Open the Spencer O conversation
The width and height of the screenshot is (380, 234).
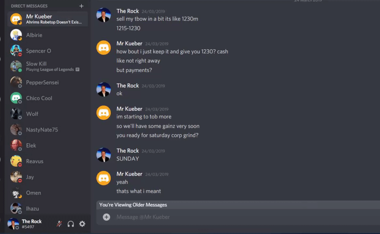click(x=47, y=51)
